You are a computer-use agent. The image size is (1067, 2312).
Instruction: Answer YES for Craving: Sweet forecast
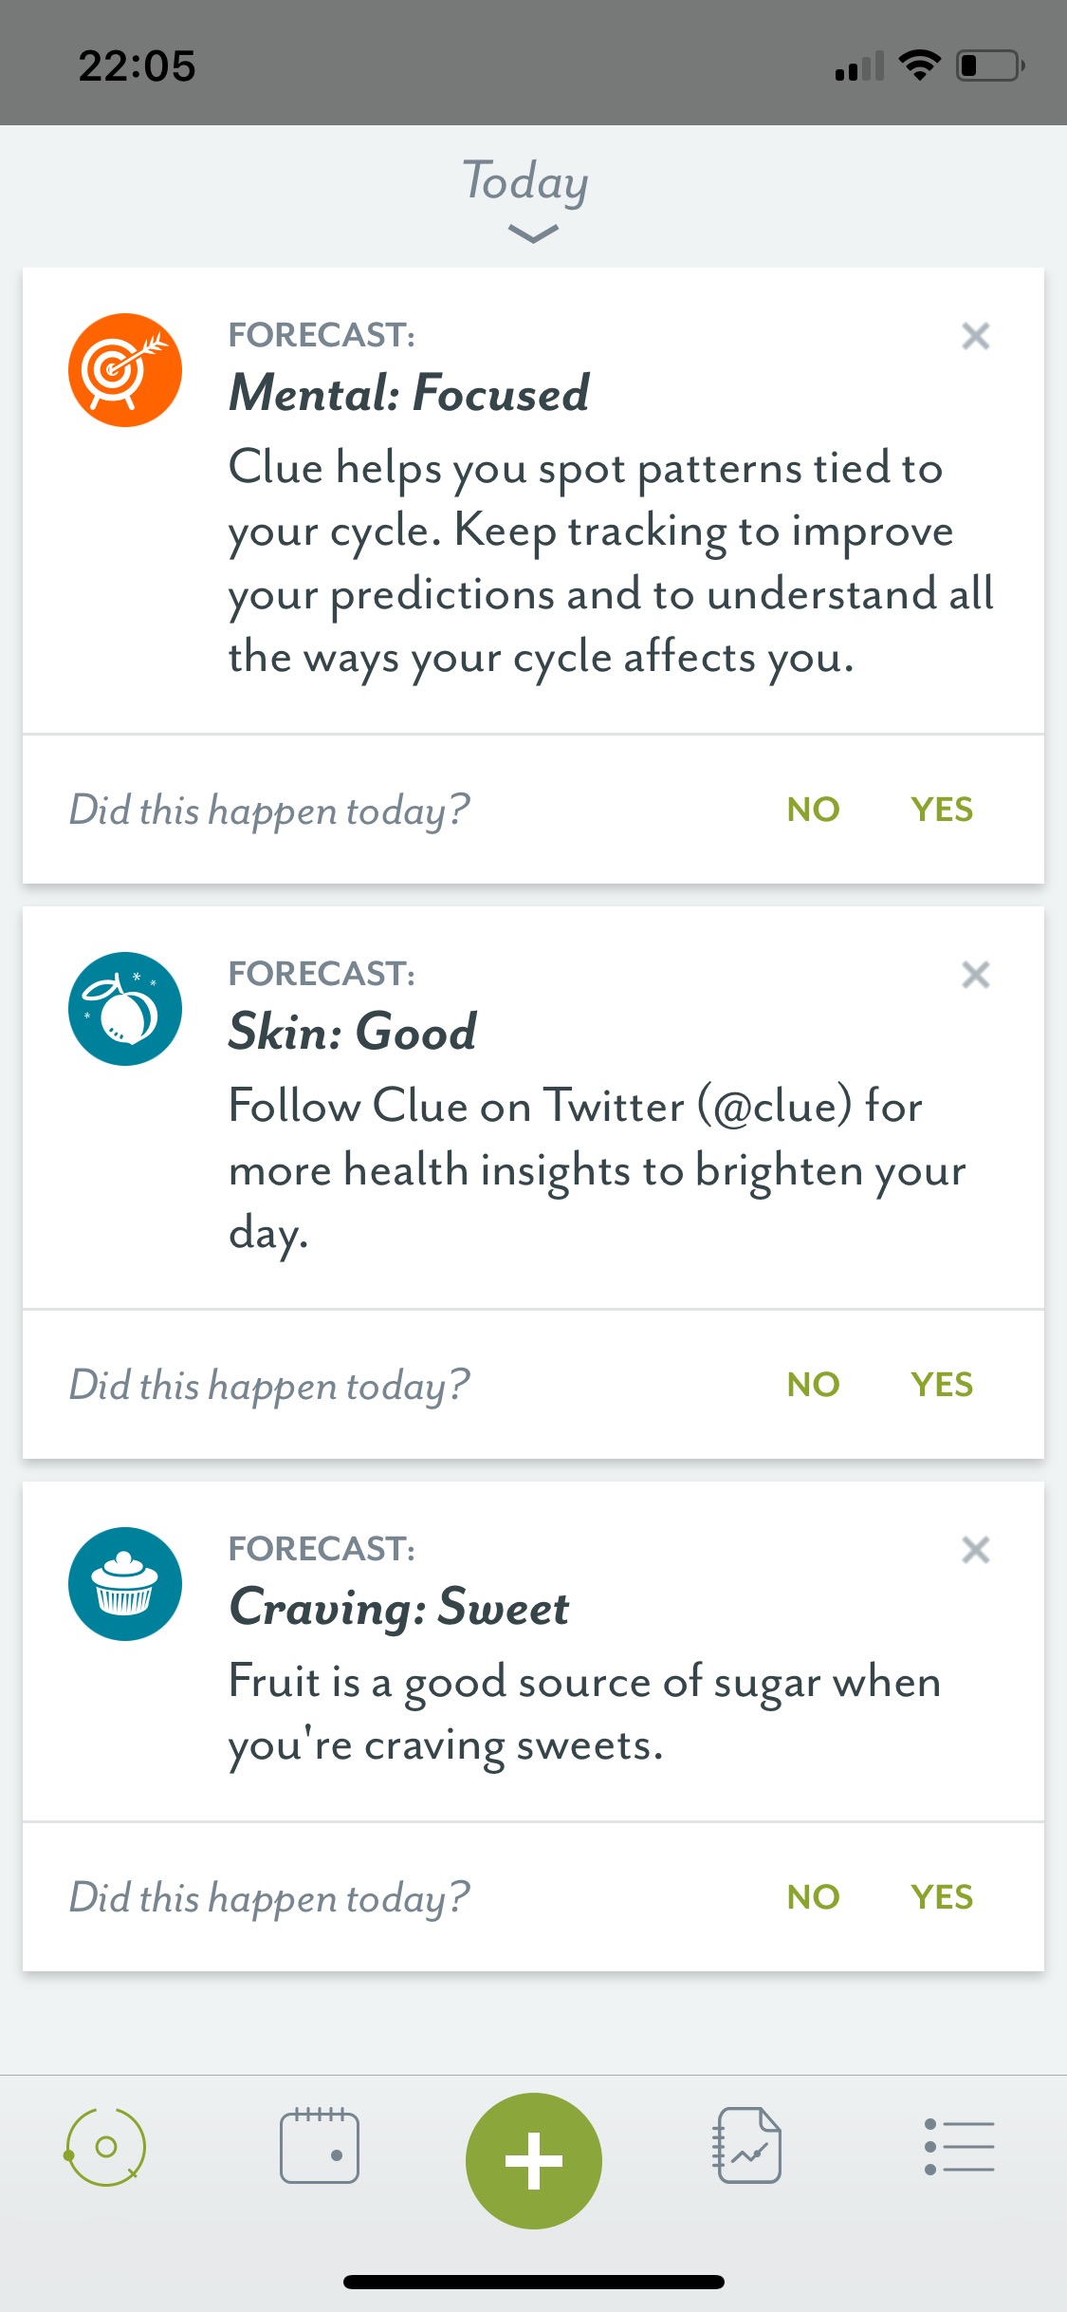click(x=942, y=1897)
